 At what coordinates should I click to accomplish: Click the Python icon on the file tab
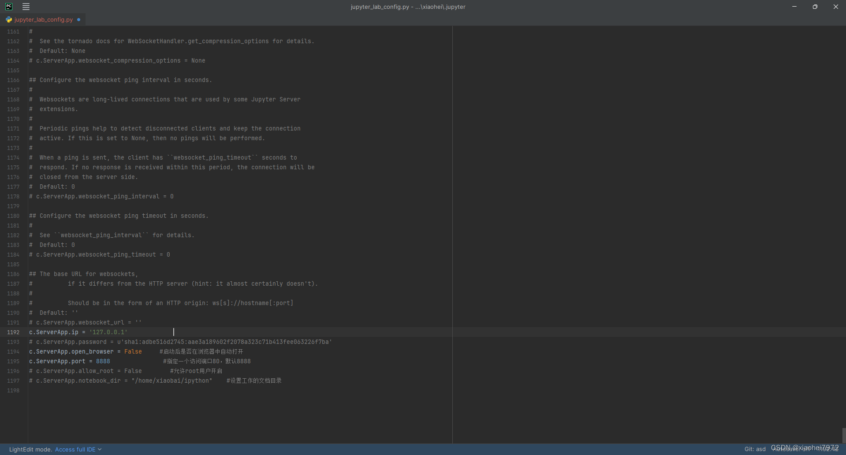coord(8,19)
